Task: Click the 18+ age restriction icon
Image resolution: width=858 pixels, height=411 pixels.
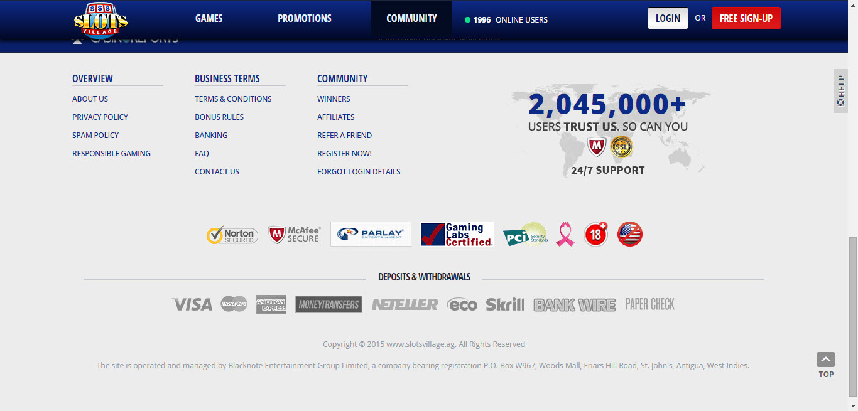Action: click(x=595, y=234)
